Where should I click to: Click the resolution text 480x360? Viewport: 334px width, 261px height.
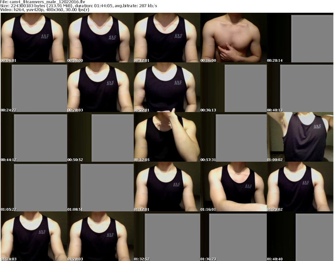point(54,9)
